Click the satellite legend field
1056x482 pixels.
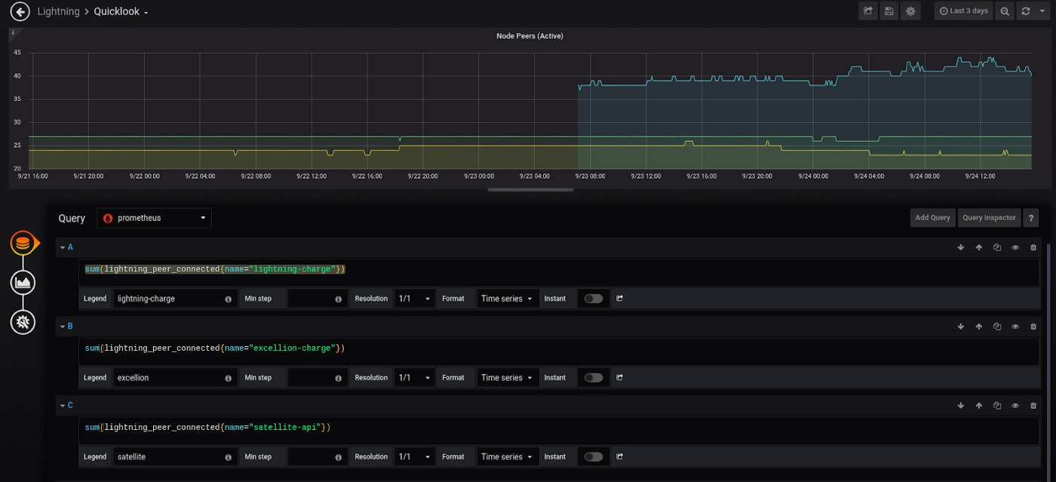(175, 457)
